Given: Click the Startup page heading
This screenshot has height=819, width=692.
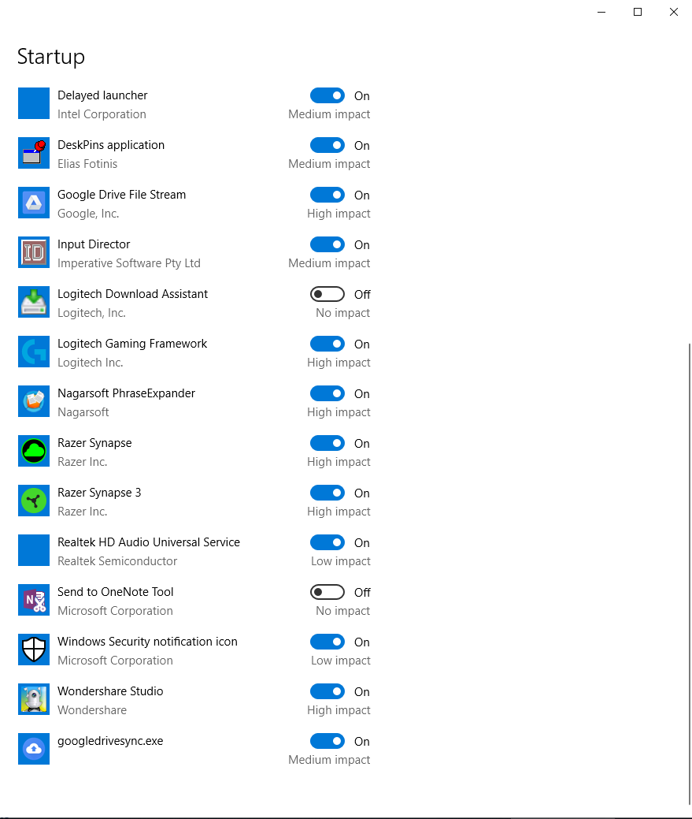Looking at the screenshot, I should pos(51,57).
